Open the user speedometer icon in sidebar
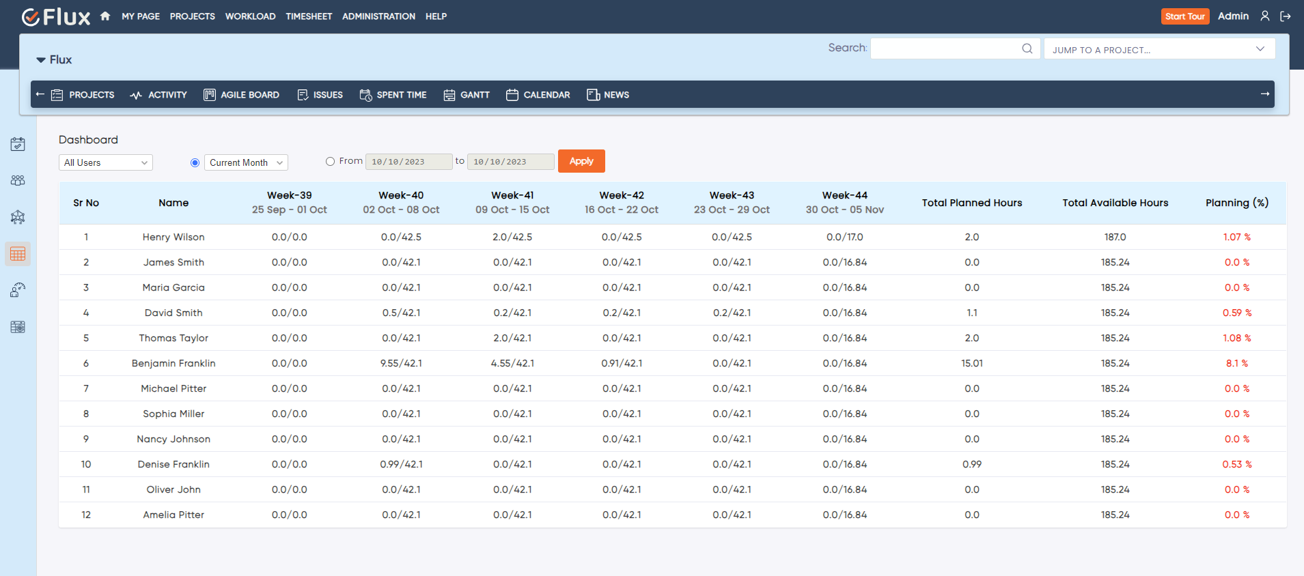Image resolution: width=1304 pixels, height=576 pixels. [x=18, y=290]
